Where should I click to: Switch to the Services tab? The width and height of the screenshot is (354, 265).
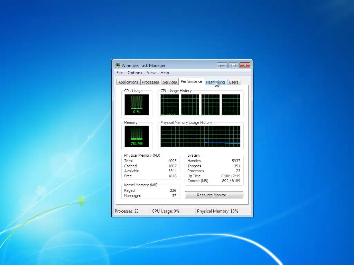(x=170, y=82)
